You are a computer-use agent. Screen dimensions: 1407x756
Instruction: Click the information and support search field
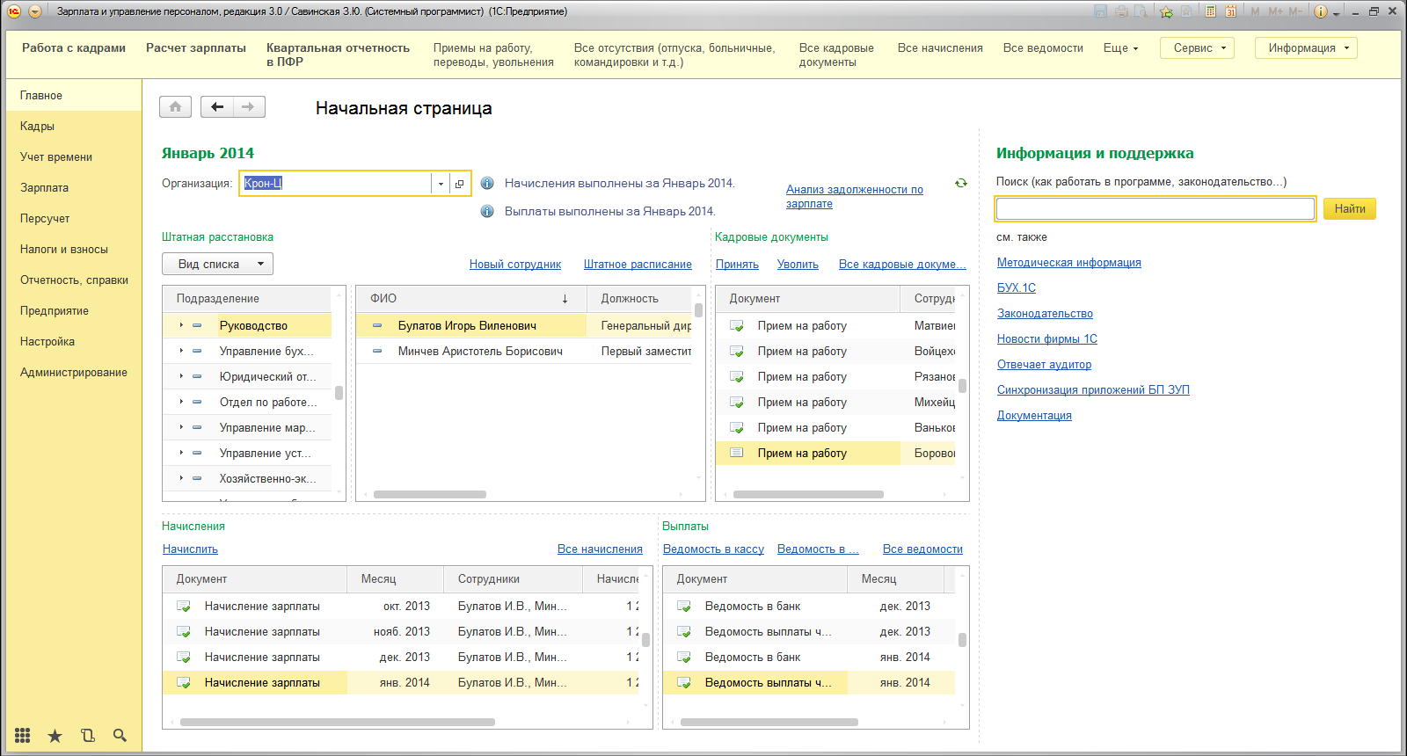[x=1155, y=208]
